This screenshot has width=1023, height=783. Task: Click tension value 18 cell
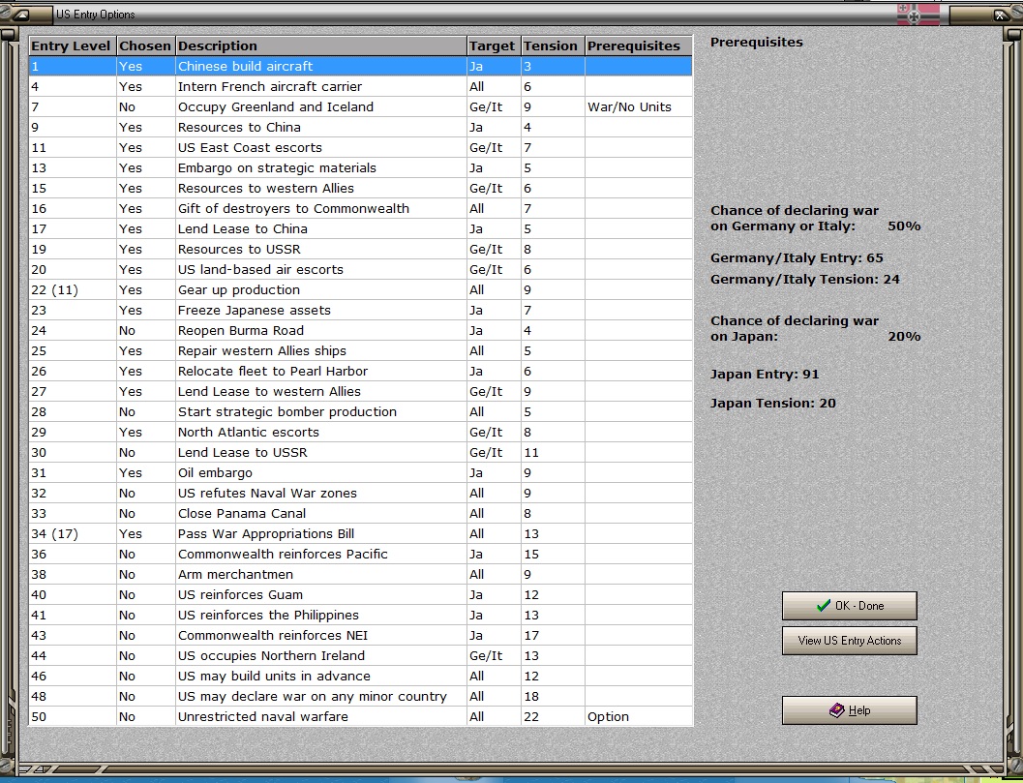pos(552,696)
